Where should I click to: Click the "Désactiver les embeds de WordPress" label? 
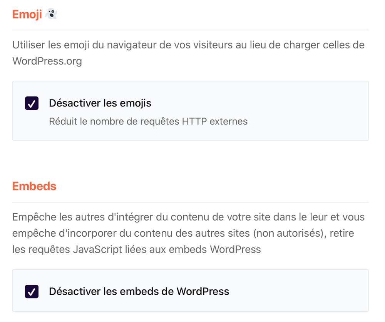click(139, 291)
